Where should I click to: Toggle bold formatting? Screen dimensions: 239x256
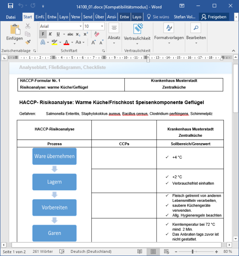pyautogui.click(x=43, y=34)
